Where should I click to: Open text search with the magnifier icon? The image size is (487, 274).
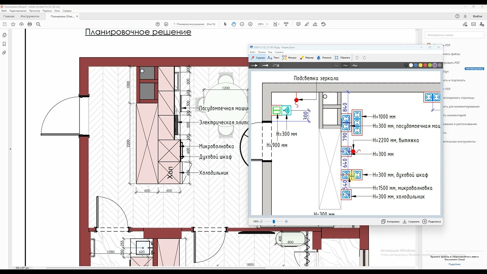(x=38, y=24)
